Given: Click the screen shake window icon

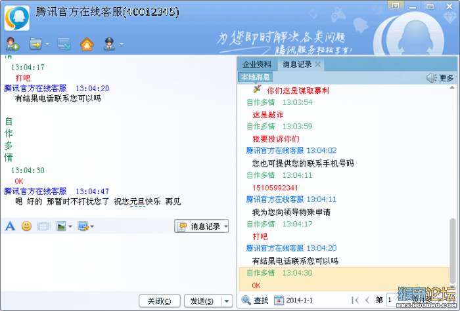Looking at the screenshot, I should pyautogui.click(x=43, y=226).
